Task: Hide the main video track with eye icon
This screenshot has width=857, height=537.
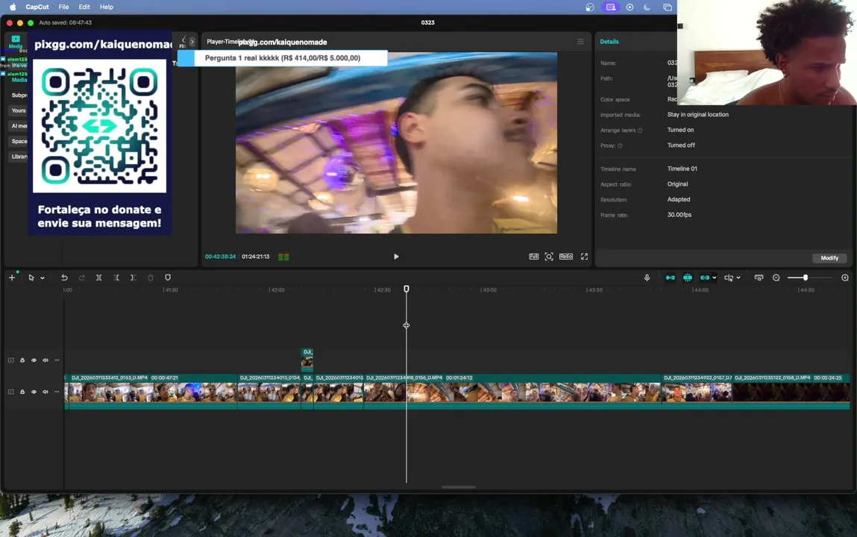Action: click(x=34, y=392)
